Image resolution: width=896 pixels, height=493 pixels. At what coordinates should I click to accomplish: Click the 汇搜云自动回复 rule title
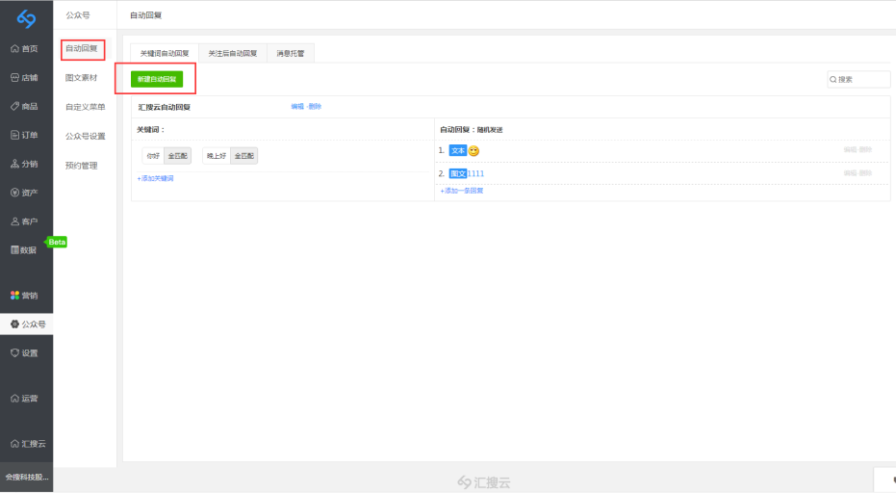click(164, 107)
